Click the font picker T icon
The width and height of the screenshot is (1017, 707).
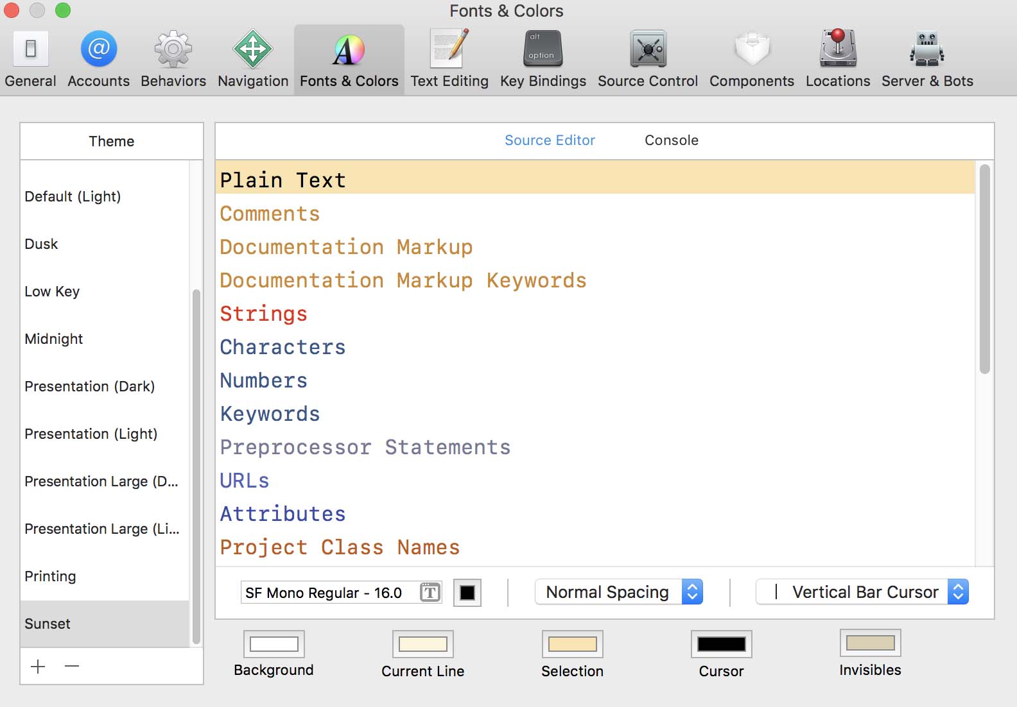point(430,592)
